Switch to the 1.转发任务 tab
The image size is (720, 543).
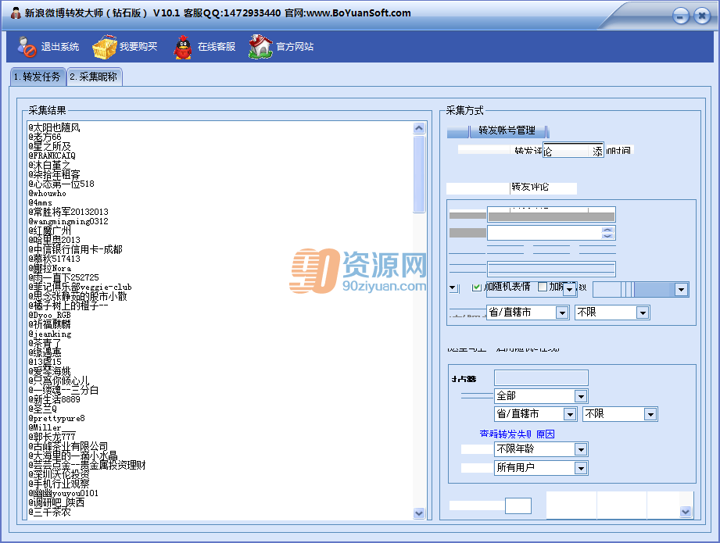[x=38, y=77]
